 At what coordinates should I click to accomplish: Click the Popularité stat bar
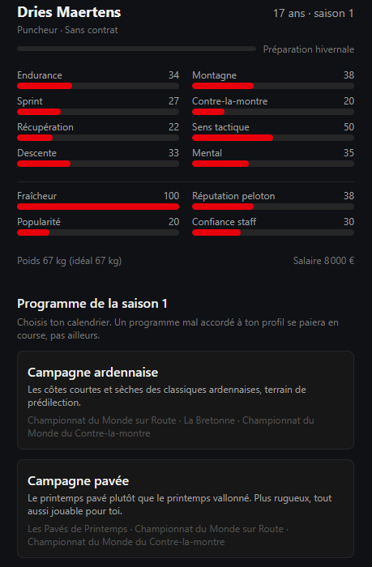pyautogui.click(x=98, y=232)
